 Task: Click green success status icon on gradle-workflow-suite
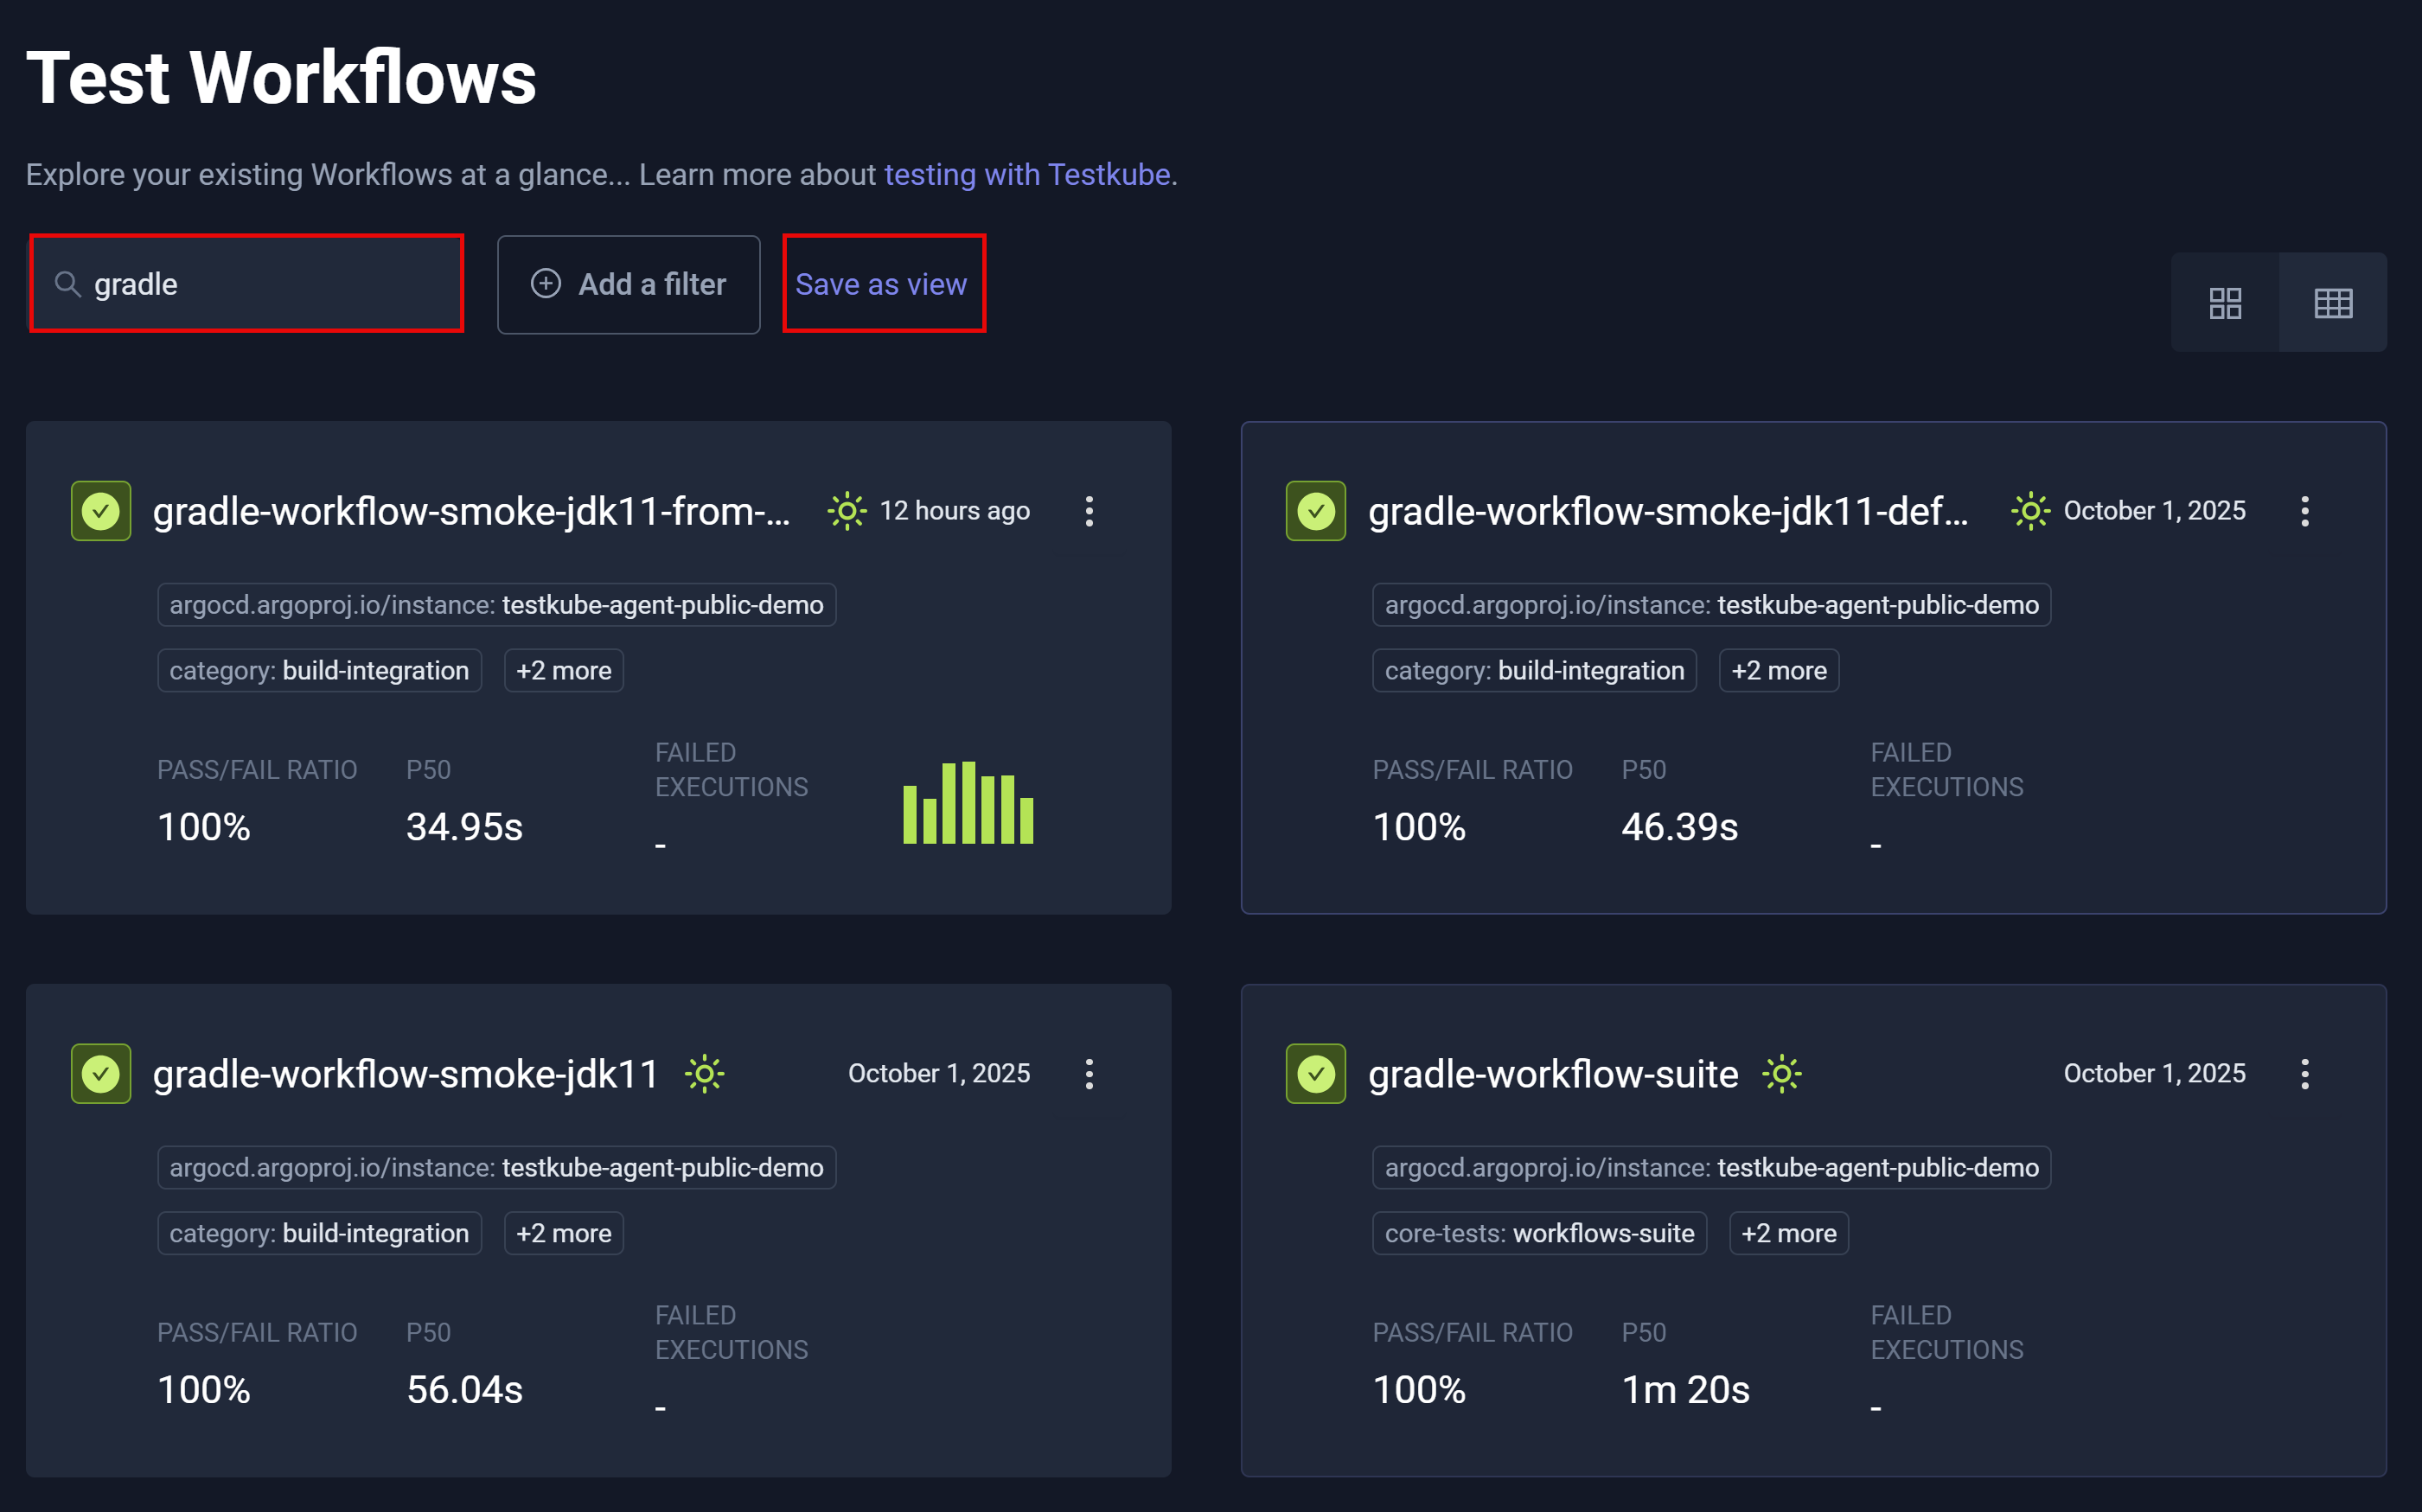(x=1315, y=1072)
